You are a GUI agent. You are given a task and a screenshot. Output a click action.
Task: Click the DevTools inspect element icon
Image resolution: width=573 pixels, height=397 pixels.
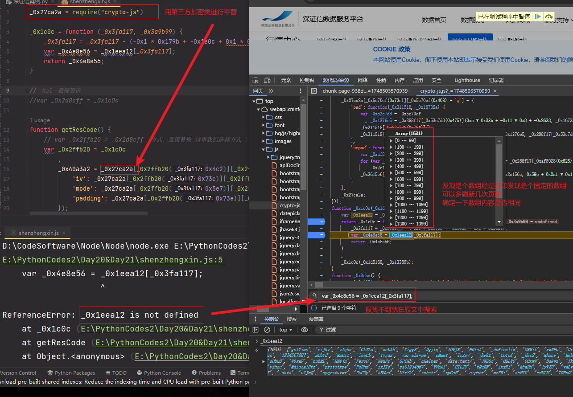(x=256, y=80)
